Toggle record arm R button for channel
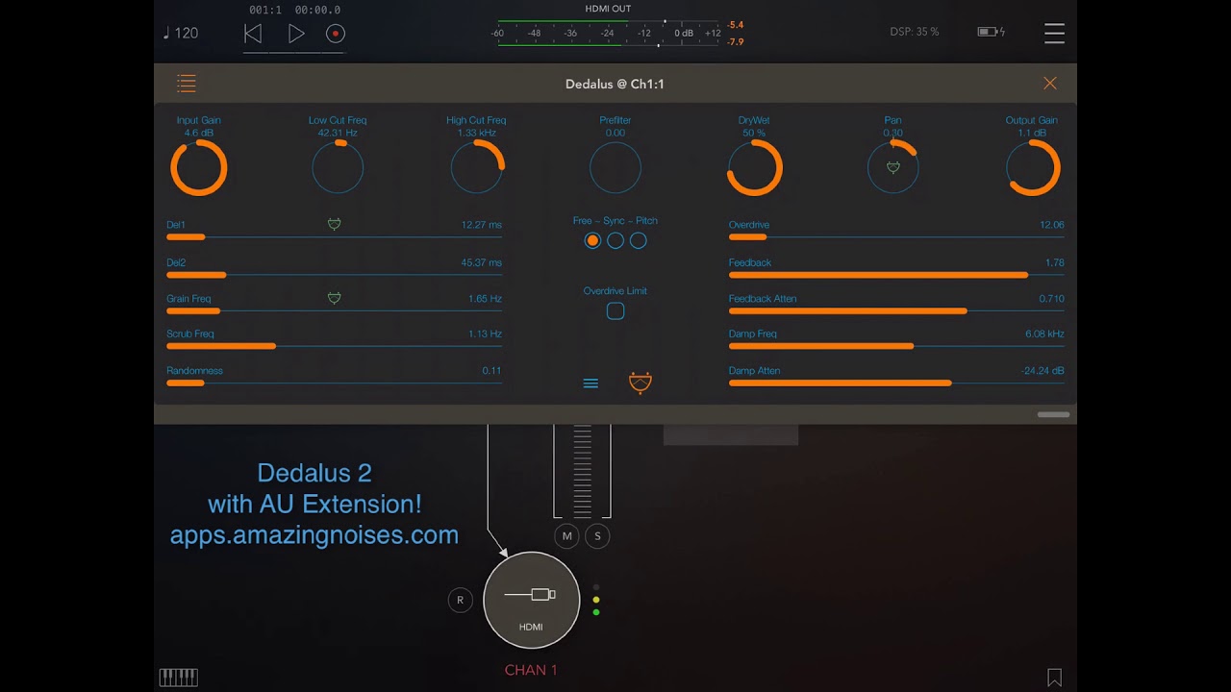 (x=460, y=600)
